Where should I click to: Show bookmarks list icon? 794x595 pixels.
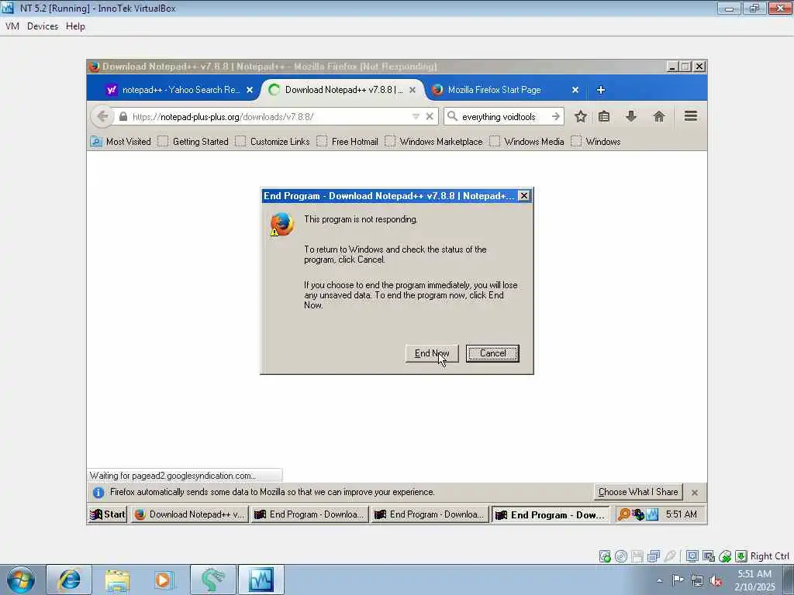(603, 117)
